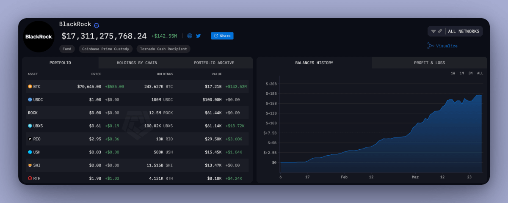Click the SHI token icon
This screenshot has height=203, width=508.
coord(30,165)
